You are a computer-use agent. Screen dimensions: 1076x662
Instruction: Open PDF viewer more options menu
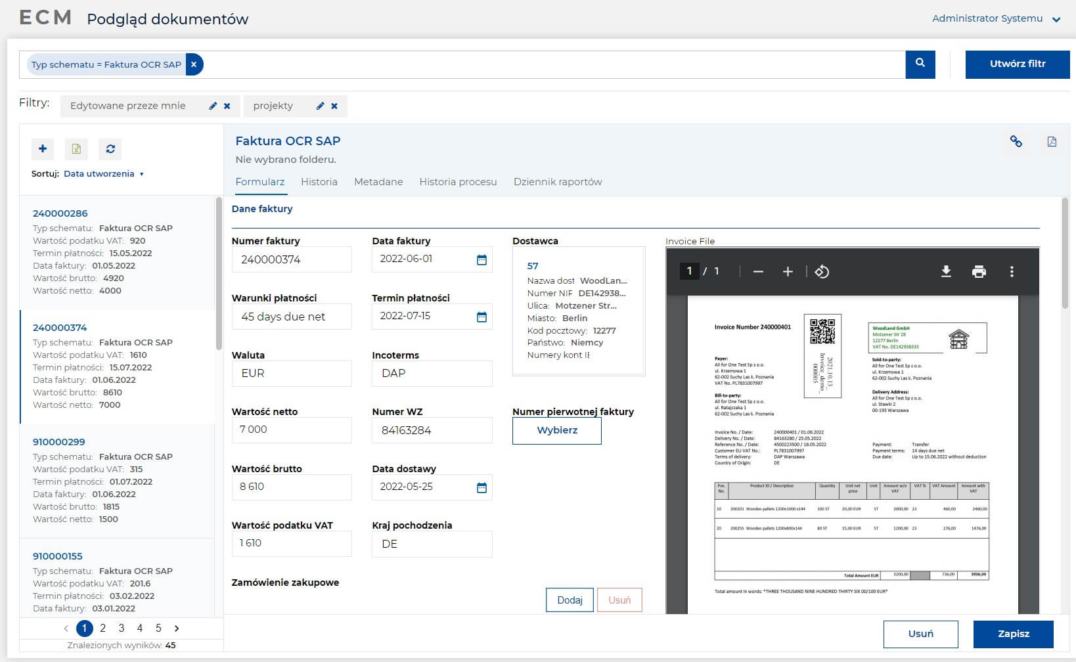[1012, 271]
